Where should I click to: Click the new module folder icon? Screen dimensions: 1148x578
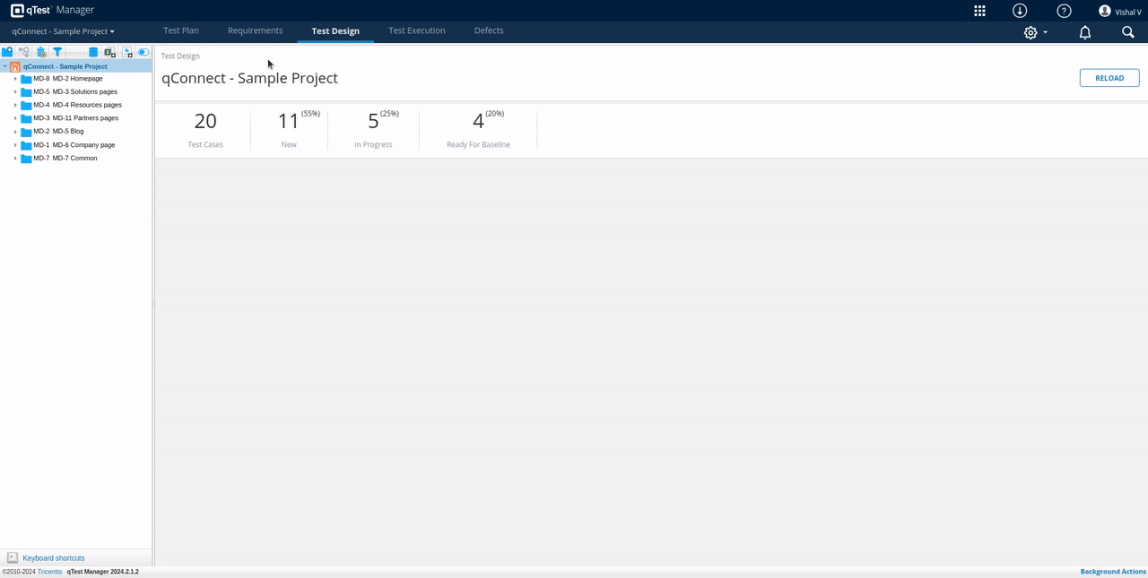pos(7,52)
